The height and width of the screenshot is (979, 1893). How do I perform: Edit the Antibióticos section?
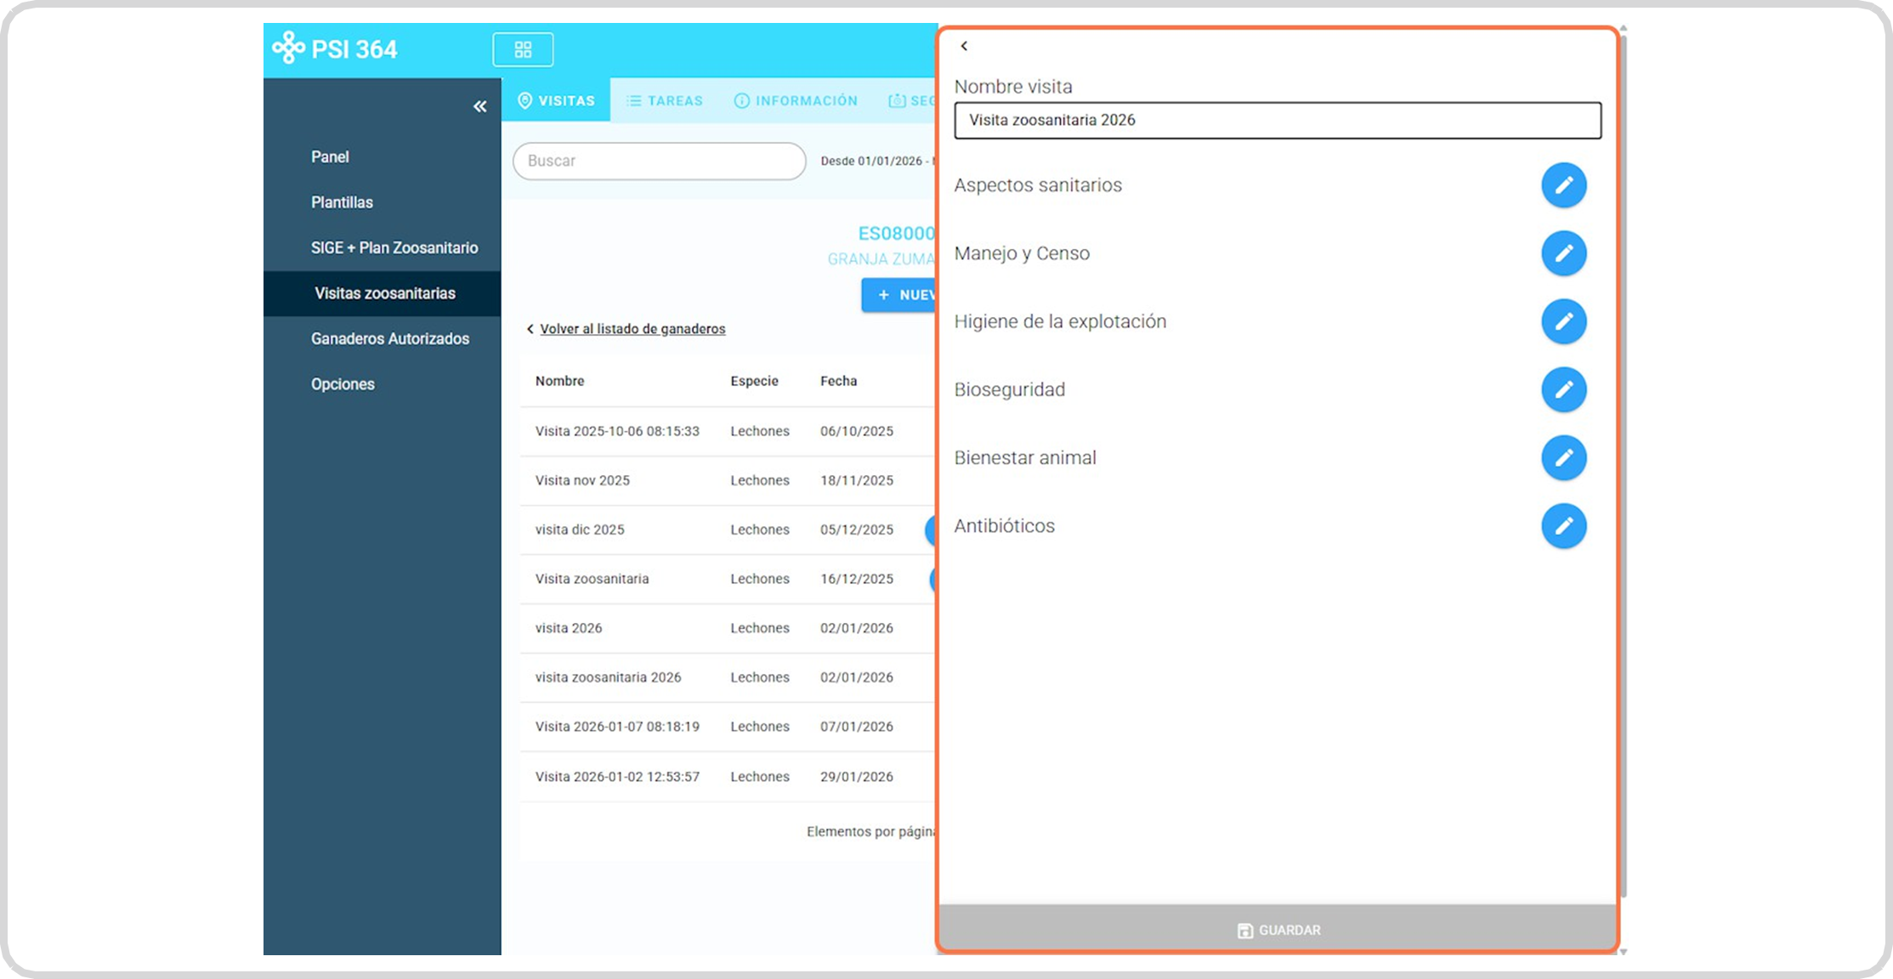point(1563,526)
